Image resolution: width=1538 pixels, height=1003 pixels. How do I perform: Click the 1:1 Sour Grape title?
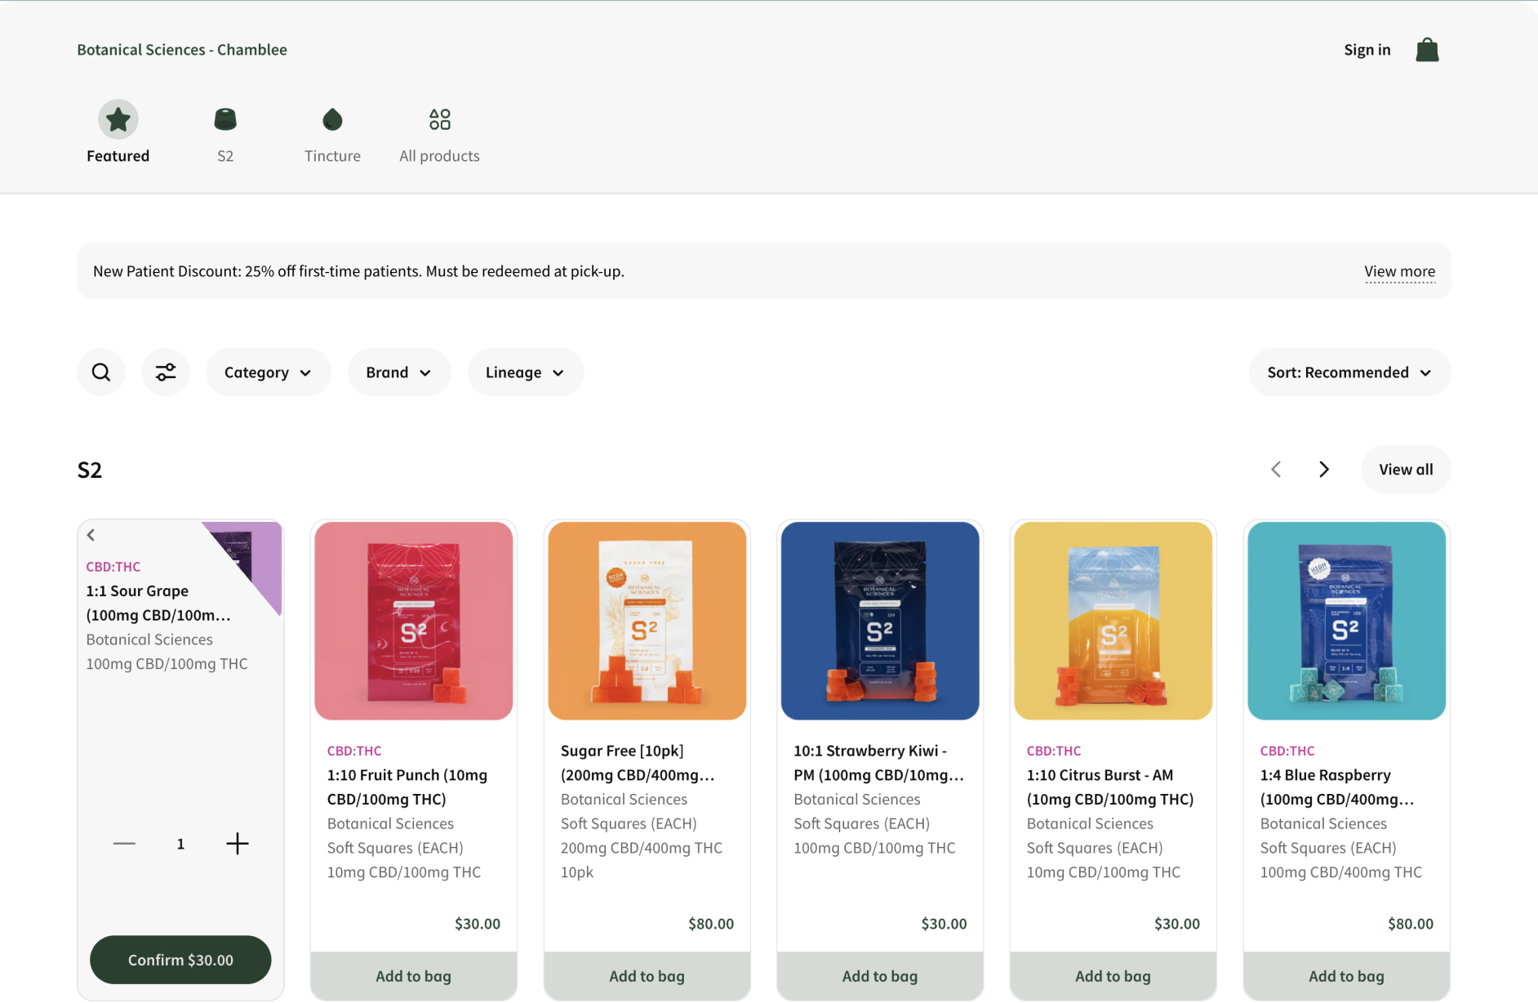[x=158, y=603]
